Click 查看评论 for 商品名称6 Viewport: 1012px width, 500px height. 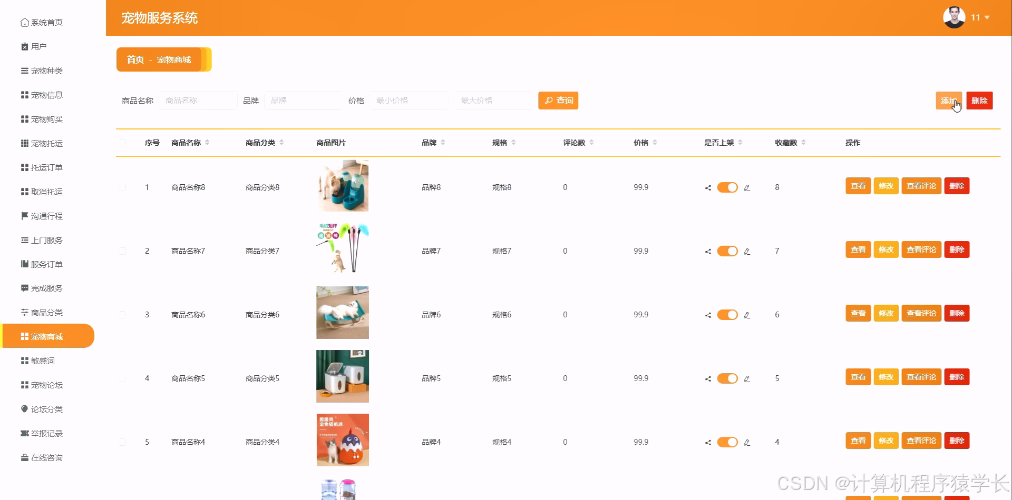click(x=921, y=313)
